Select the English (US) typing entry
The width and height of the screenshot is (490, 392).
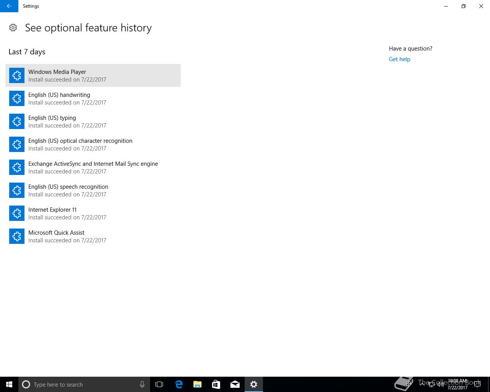pos(93,121)
